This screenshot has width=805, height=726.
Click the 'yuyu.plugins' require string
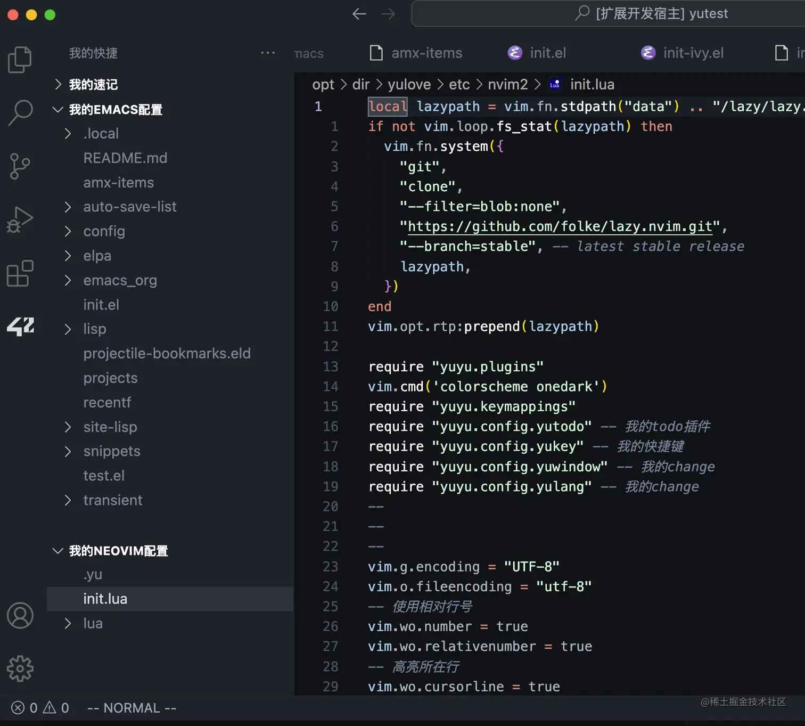click(488, 366)
